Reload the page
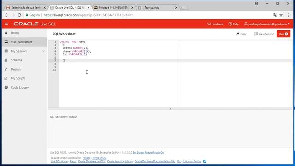295x166 pixels. [19, 15]
